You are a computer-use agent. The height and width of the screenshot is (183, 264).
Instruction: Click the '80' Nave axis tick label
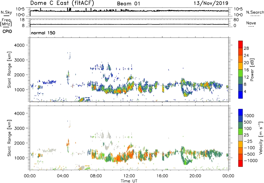236,20
